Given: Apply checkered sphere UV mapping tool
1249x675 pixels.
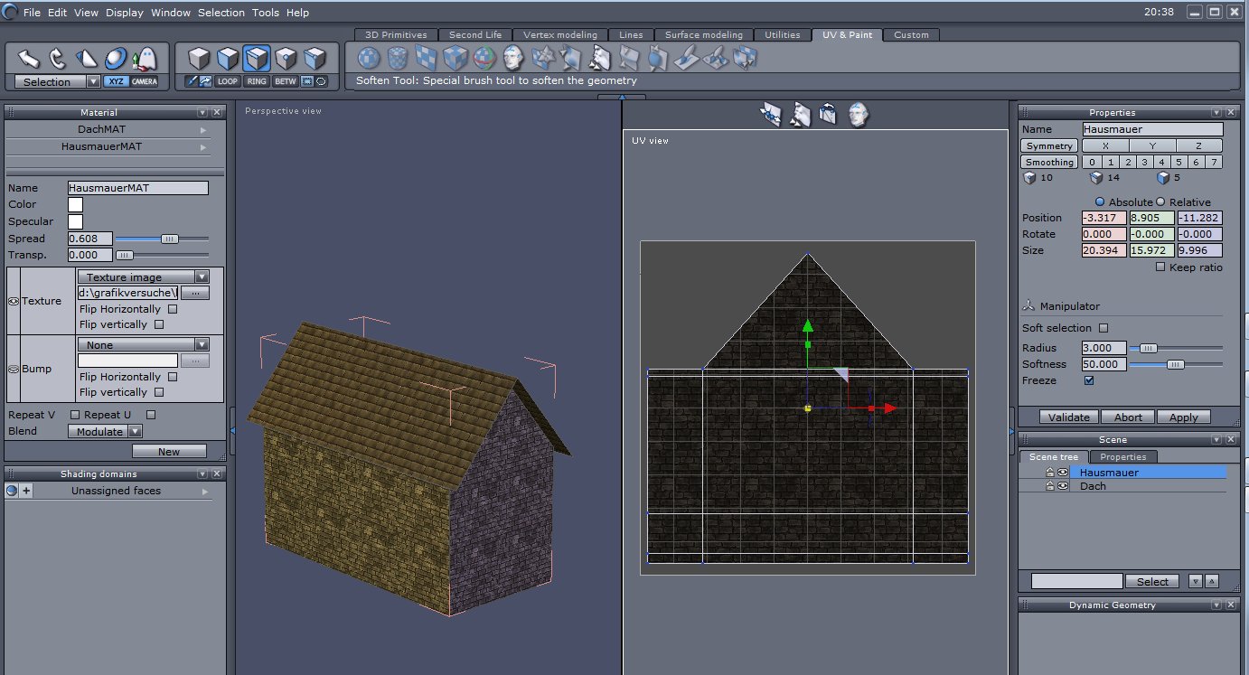Looking at the screenshot, I should pyautogui.click(x=369, y=59).
